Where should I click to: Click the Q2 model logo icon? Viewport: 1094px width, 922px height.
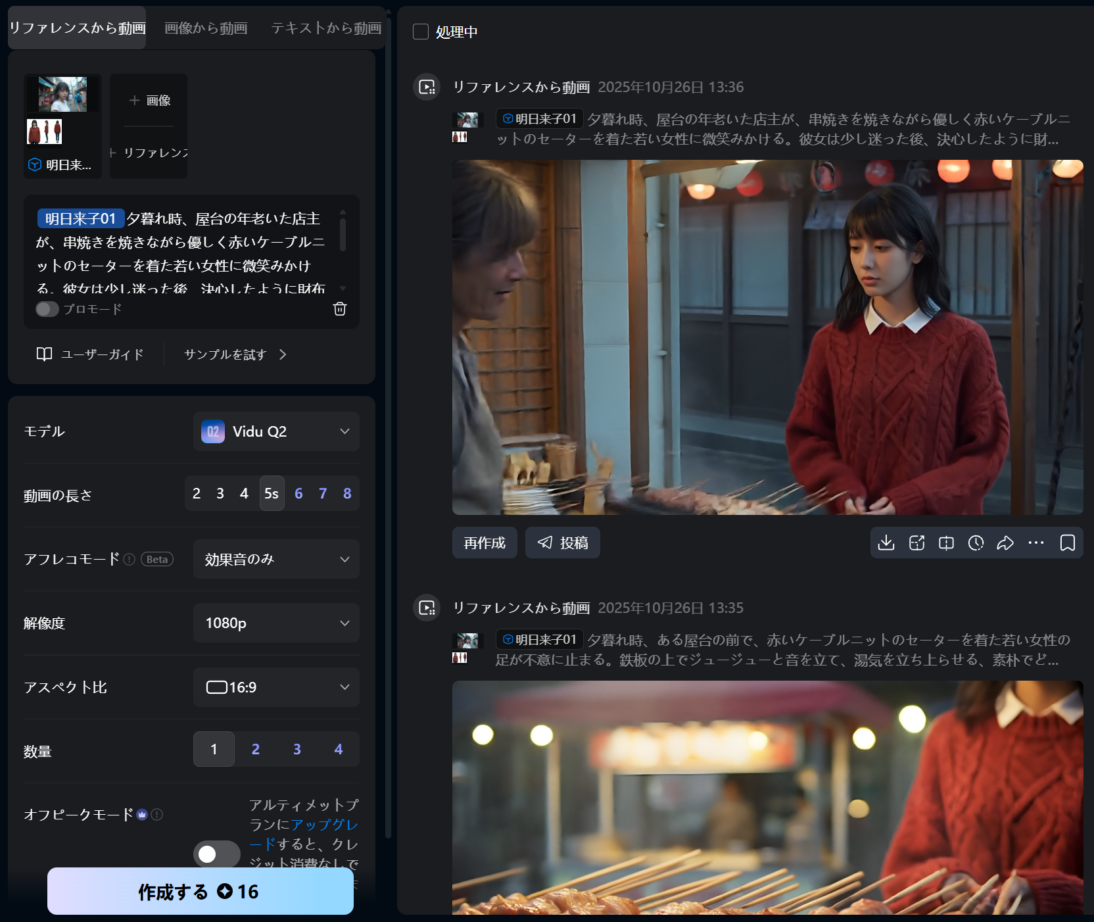pos(213,431)
